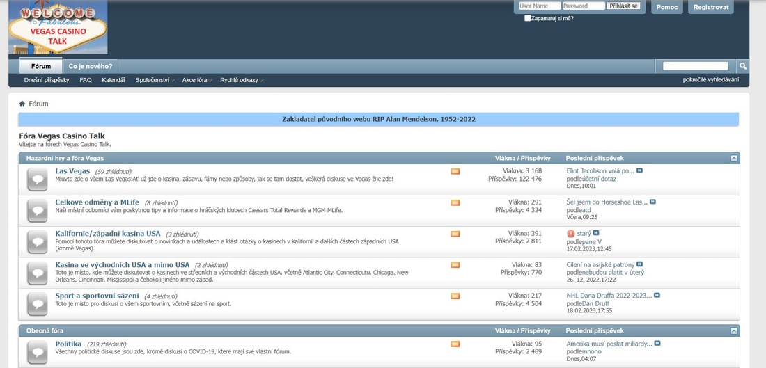Toggle the Zapamatuj si mě checkbox
Viewport: 766px width, 368px height.
527,18
